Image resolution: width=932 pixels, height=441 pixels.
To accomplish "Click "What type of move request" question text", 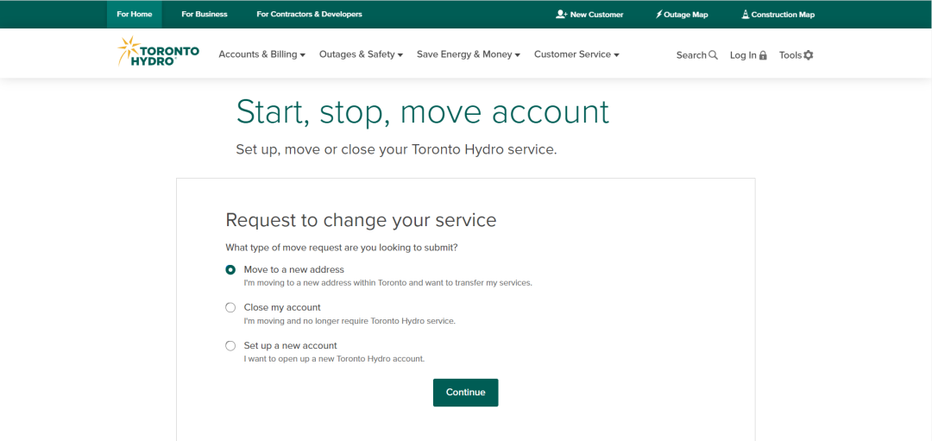I will pos(342,247).
